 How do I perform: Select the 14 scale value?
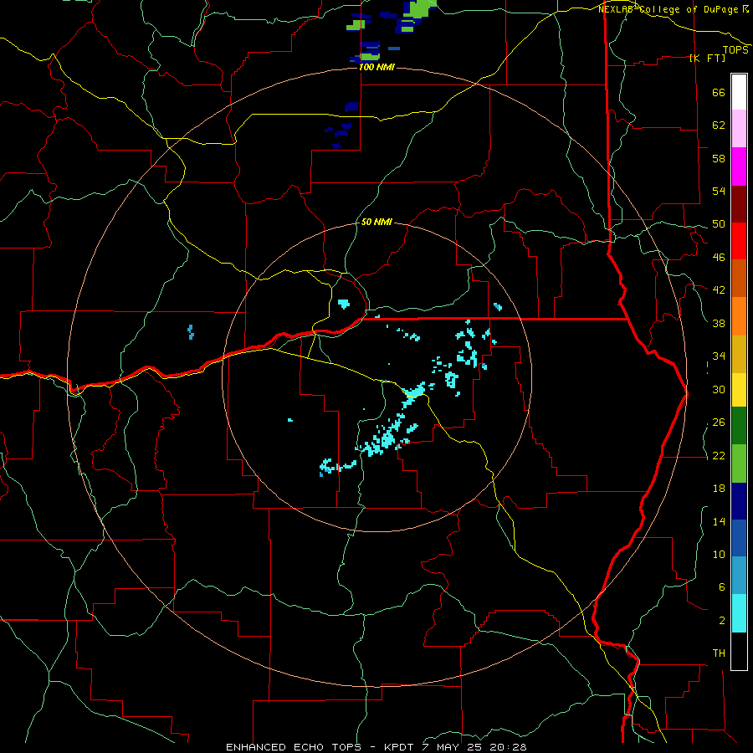[x=719, y=521]
